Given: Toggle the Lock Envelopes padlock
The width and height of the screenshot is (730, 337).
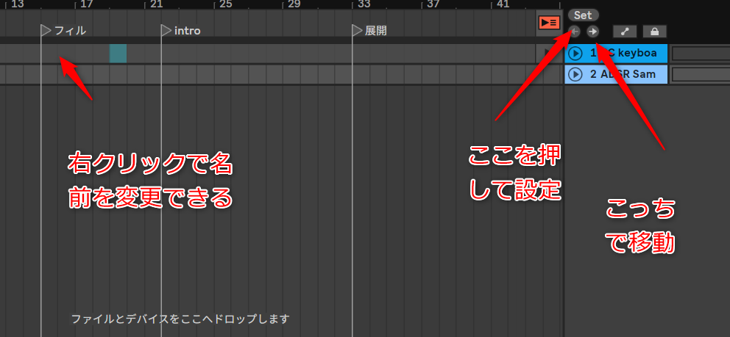Looking at the screenshot, I should click(x=655, y=32).
